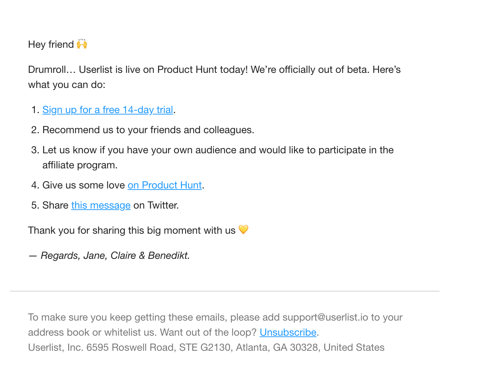Click the "on Twitter." text in item five
This screenshot has height=387, width=484.
(x=156, y=205)
